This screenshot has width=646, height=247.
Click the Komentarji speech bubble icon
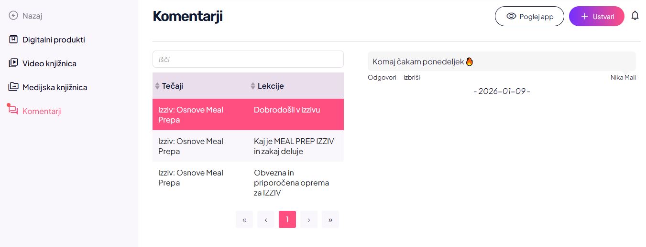(13, 110)
